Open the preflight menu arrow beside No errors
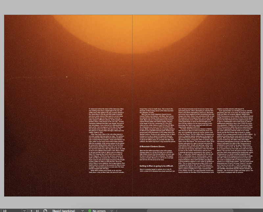This screenshot has height=212, width=263. pos(111,211)
